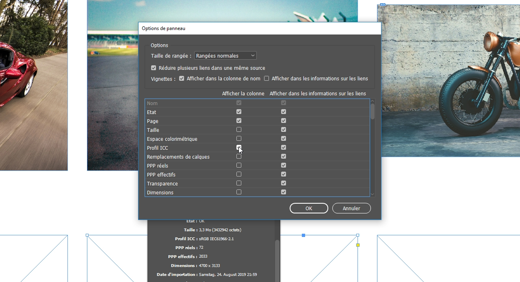This screenshot has height=282, width=520.
Task: Select the motorcycle image in the document
Action: (448, 80)
